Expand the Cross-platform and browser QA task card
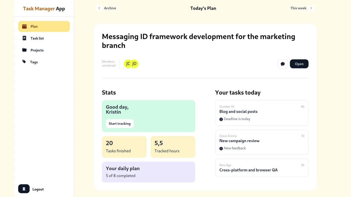351x197 pixels. (262, 168)
